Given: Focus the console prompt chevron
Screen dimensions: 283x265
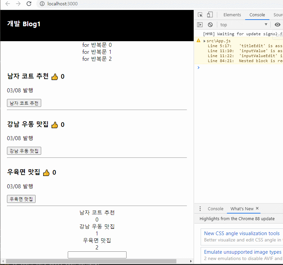Looking at the screenshot, I should point(199,67).
